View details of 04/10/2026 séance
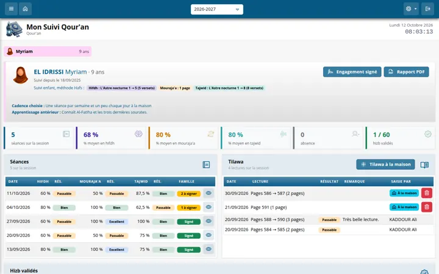The image size is (439, 274). click(209, 207)
